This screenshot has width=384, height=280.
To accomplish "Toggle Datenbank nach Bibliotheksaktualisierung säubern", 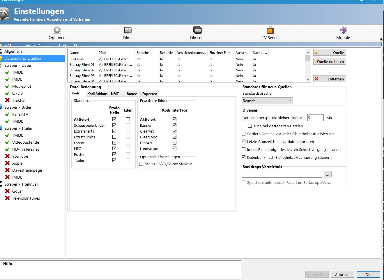I will pyautogui.click(x=244, y=157).
